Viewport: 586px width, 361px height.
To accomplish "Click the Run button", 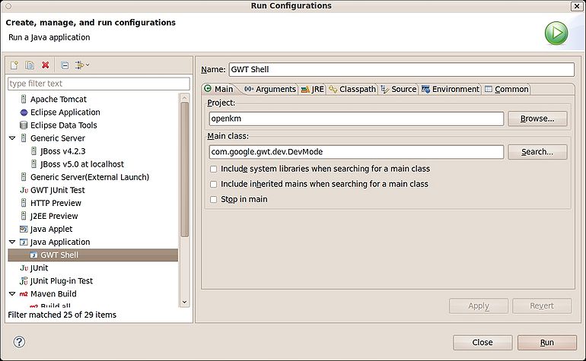I will [x=547, y=342].
